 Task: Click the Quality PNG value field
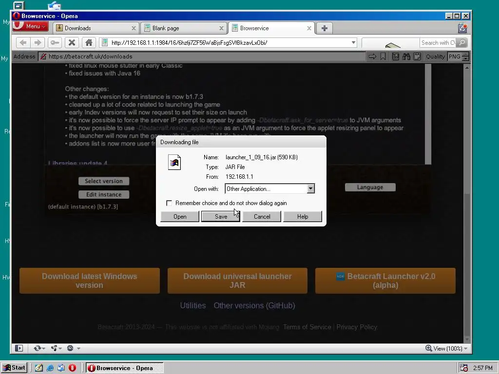pos(455,56)
